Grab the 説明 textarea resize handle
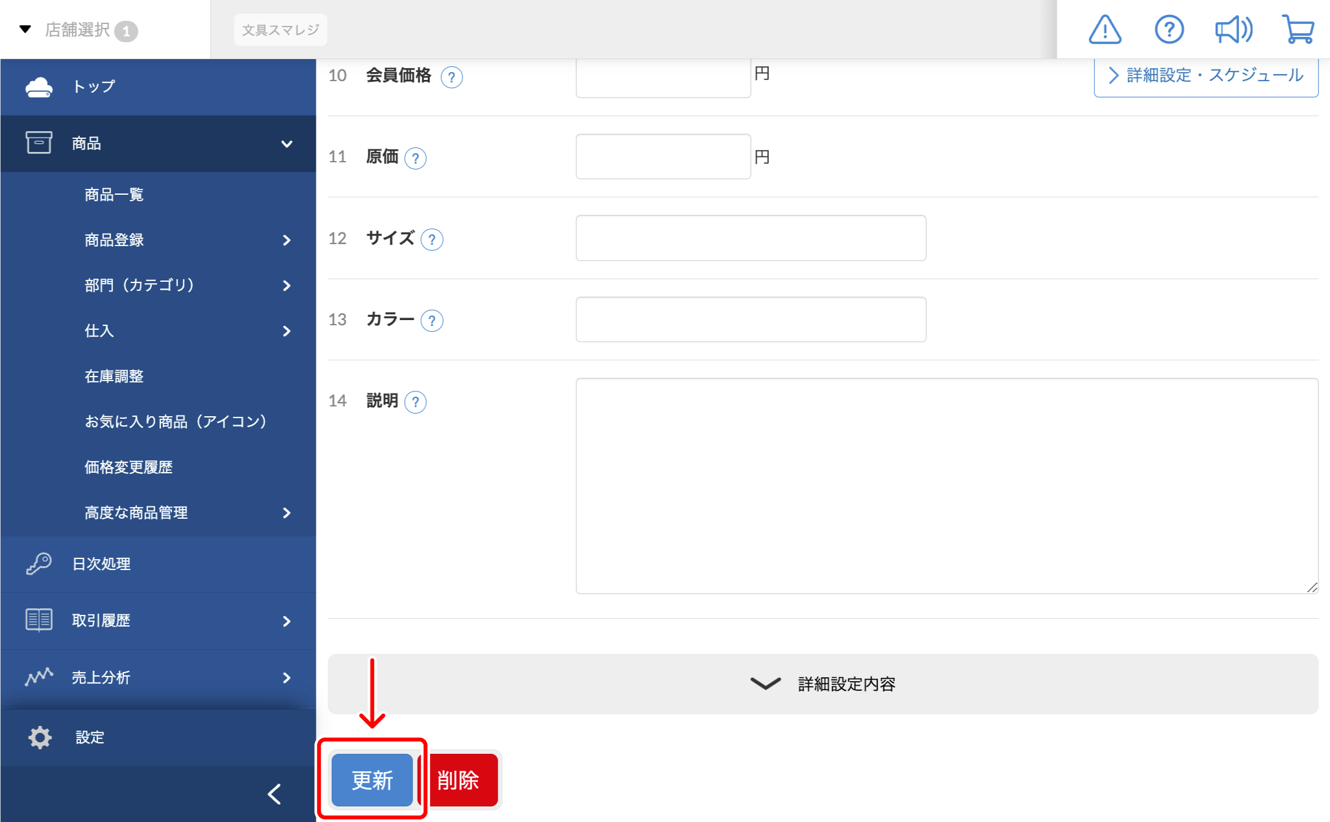 pyautogui.click(x=1312, y=587)
